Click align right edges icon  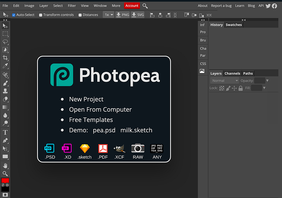168,15
